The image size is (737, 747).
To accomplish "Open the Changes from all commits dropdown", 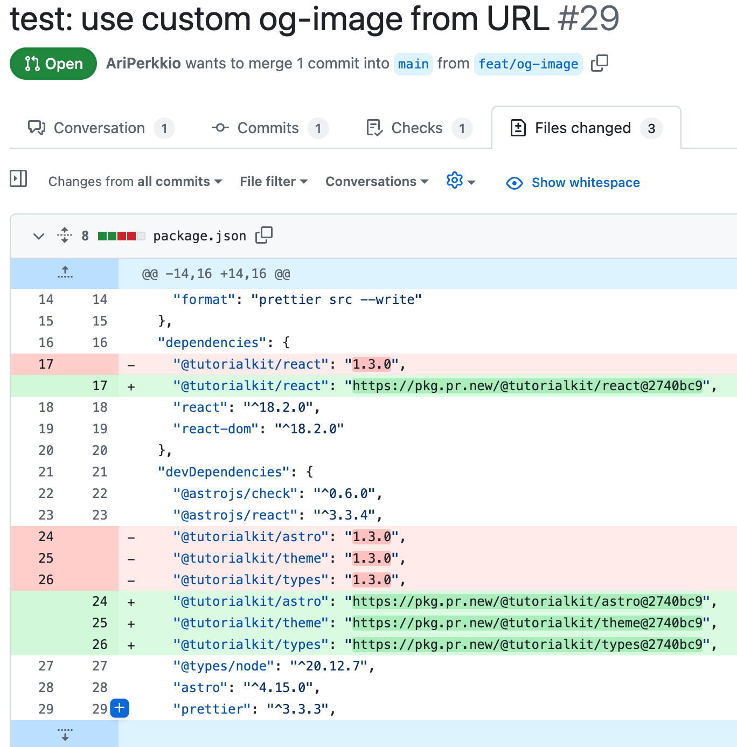I will [135, 182].
